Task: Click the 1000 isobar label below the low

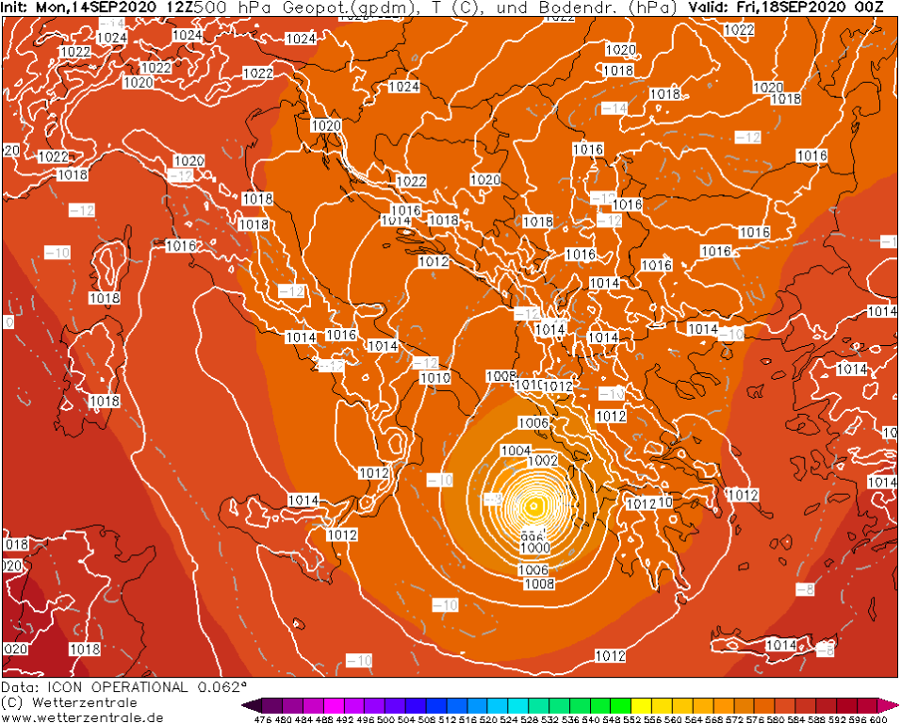Action: 535,548
